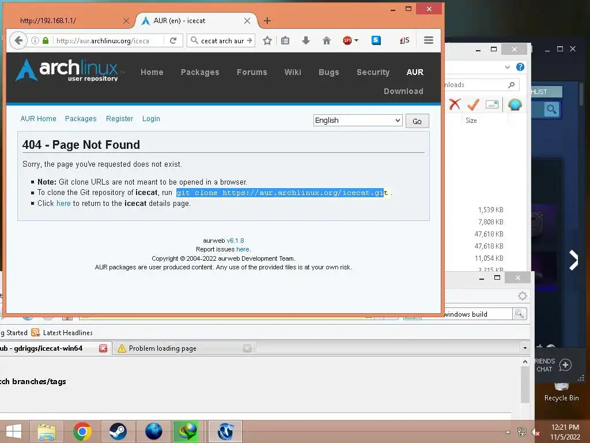The image size is (590, 443).
Task: Click the 'cecat arch aur' search box
Action: pyautogui.click(x=222, y=41)
